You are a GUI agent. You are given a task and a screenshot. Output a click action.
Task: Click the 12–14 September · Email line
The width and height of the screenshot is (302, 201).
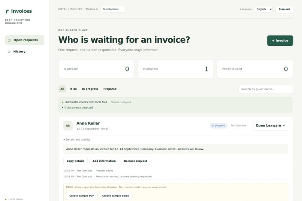pos(93,129)
